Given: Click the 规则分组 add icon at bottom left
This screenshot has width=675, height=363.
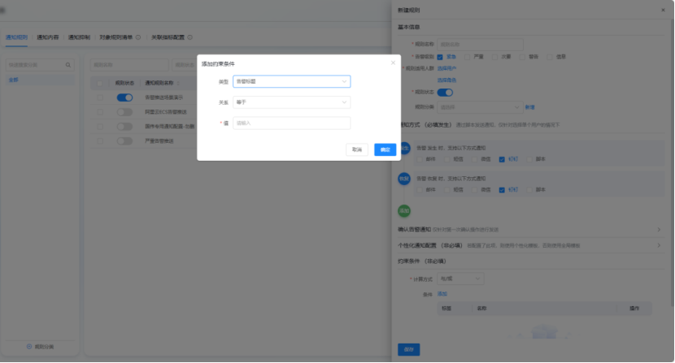Looking at the screenshot, I should (x=29, y=347).
